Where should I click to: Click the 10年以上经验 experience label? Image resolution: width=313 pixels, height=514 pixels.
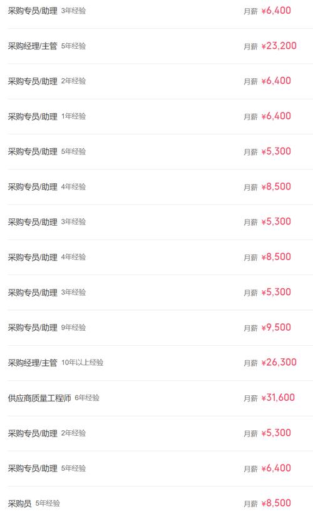tap(83, 363)
